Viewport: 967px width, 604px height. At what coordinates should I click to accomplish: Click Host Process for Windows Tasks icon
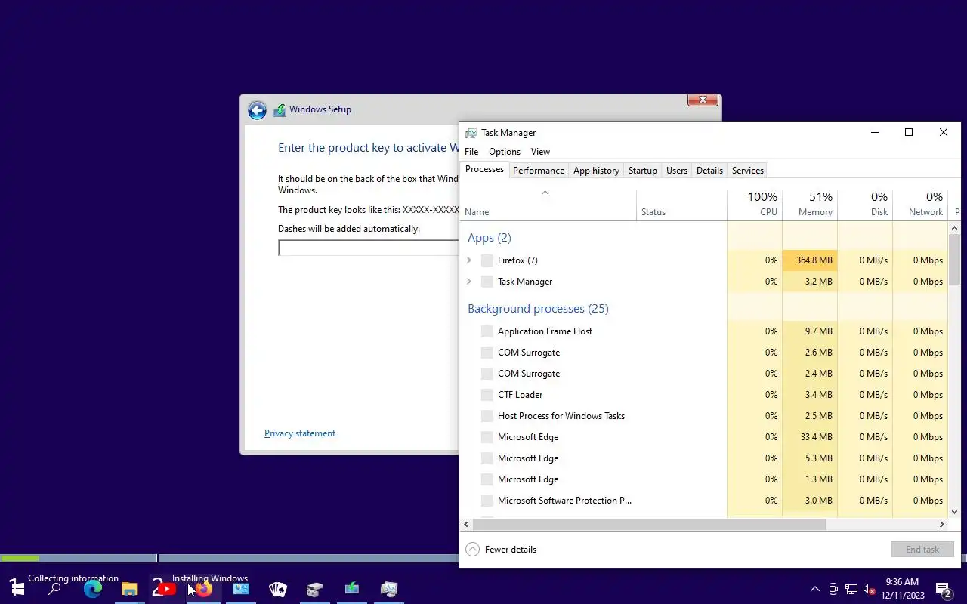point(487,416)
